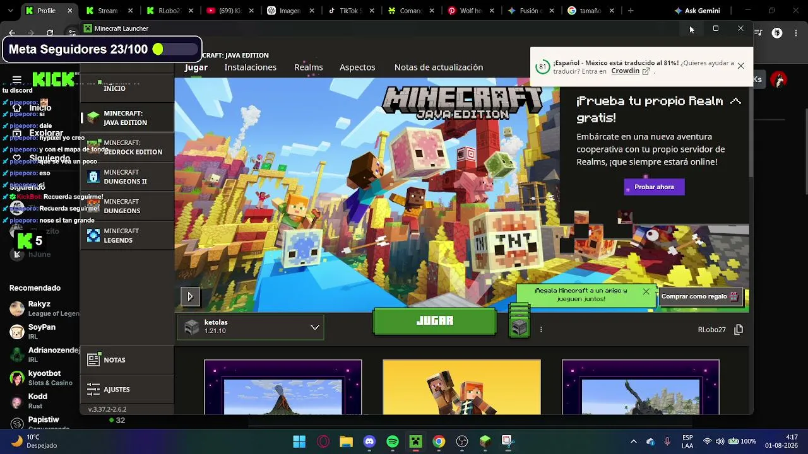The width and height of the screenshot is (808, 454).
Task: Open Ajustes settings in the launcher
Action: click(127, 389)
